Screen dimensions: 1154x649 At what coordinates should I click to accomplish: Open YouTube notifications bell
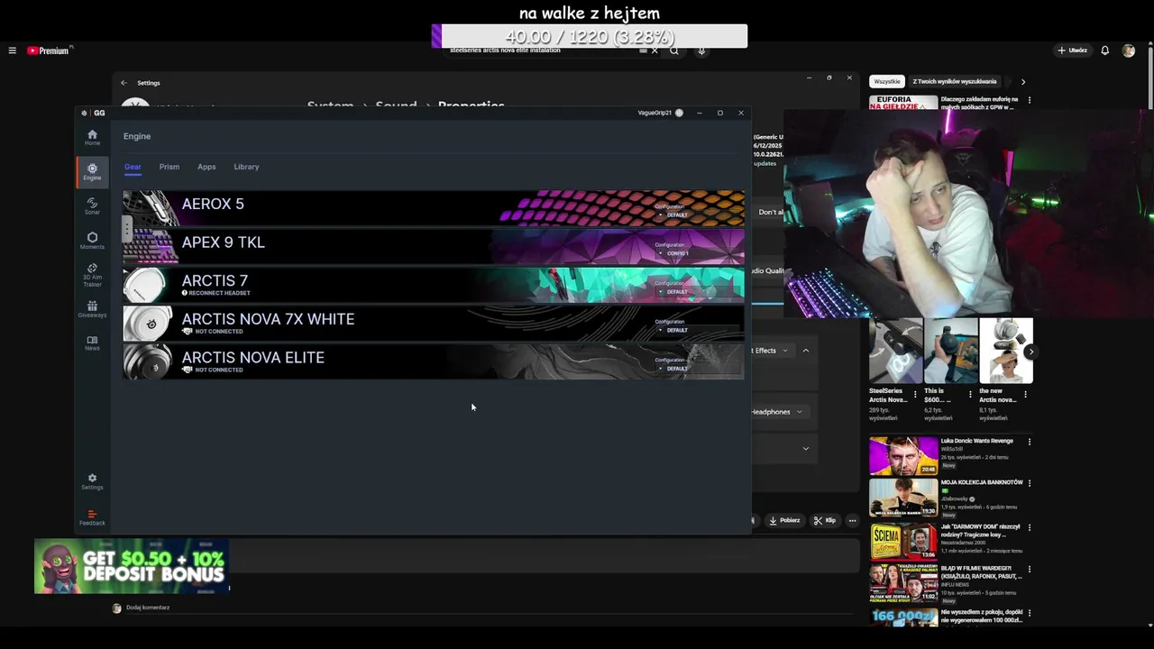click(1104, 50)
